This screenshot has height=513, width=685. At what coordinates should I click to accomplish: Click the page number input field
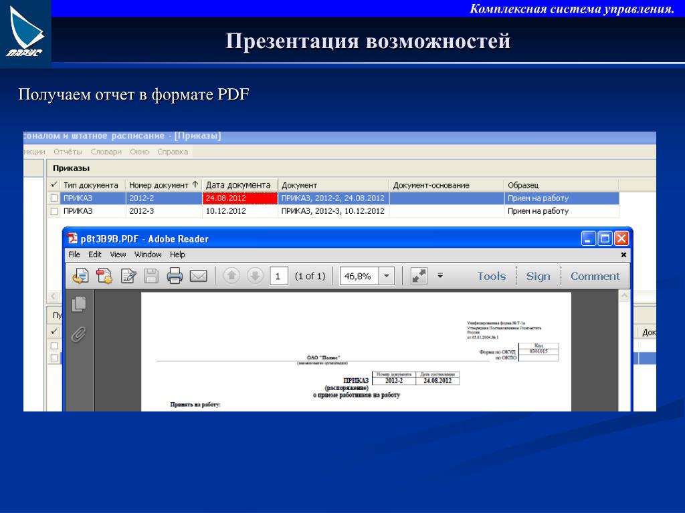[279, 276]
